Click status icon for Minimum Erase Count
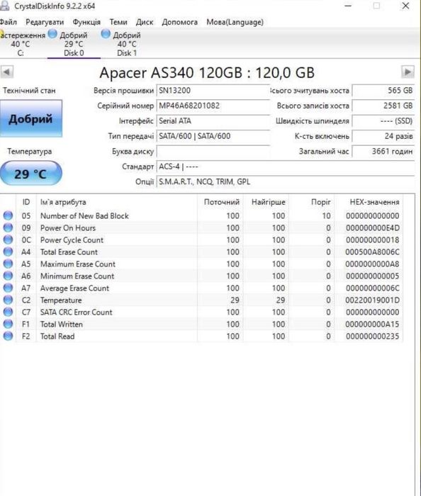 pyautogui.click(x=8, y=276)
